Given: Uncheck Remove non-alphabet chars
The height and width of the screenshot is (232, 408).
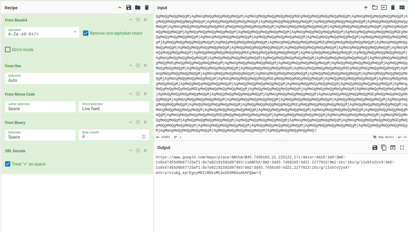Looking at the screenshot, I should pyautogui.click(x=86, y=33).
